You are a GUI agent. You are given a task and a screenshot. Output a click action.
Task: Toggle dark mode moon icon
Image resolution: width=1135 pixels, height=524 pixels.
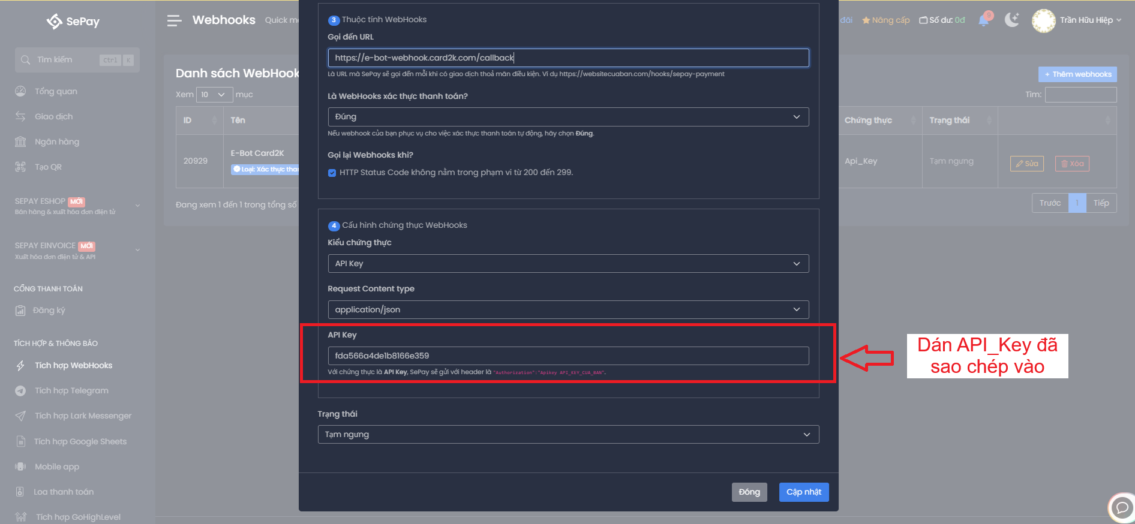click(1012, 20)
